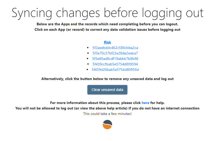Click the Clear unsaved data button
The width and height of the screenshot is (214, 141).
coord(107,90)
